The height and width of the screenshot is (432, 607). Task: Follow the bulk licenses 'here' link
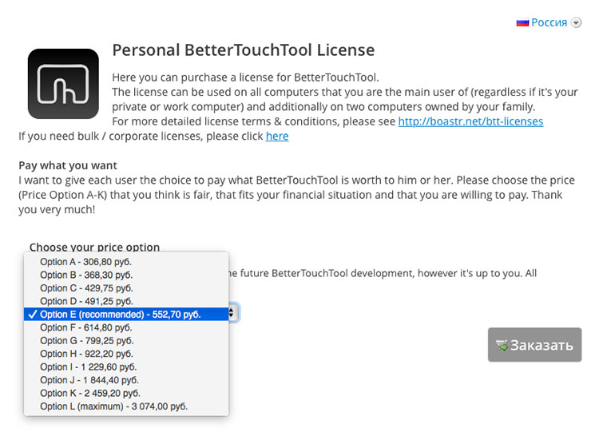277,136
